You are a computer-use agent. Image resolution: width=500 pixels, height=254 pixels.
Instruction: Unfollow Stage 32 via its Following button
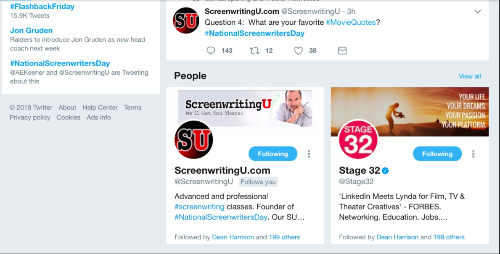(x=437, y=154)
